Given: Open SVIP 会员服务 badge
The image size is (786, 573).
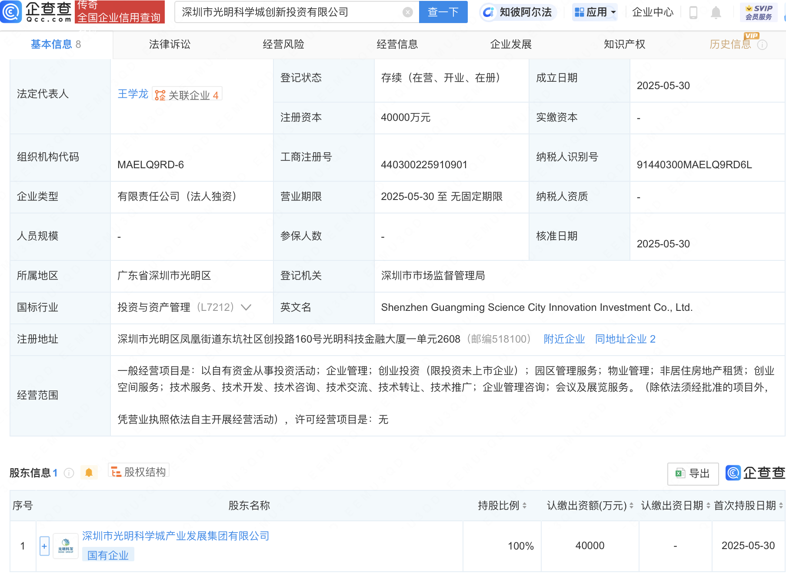Looking at the screenshot, I should (x=759, y=13).
